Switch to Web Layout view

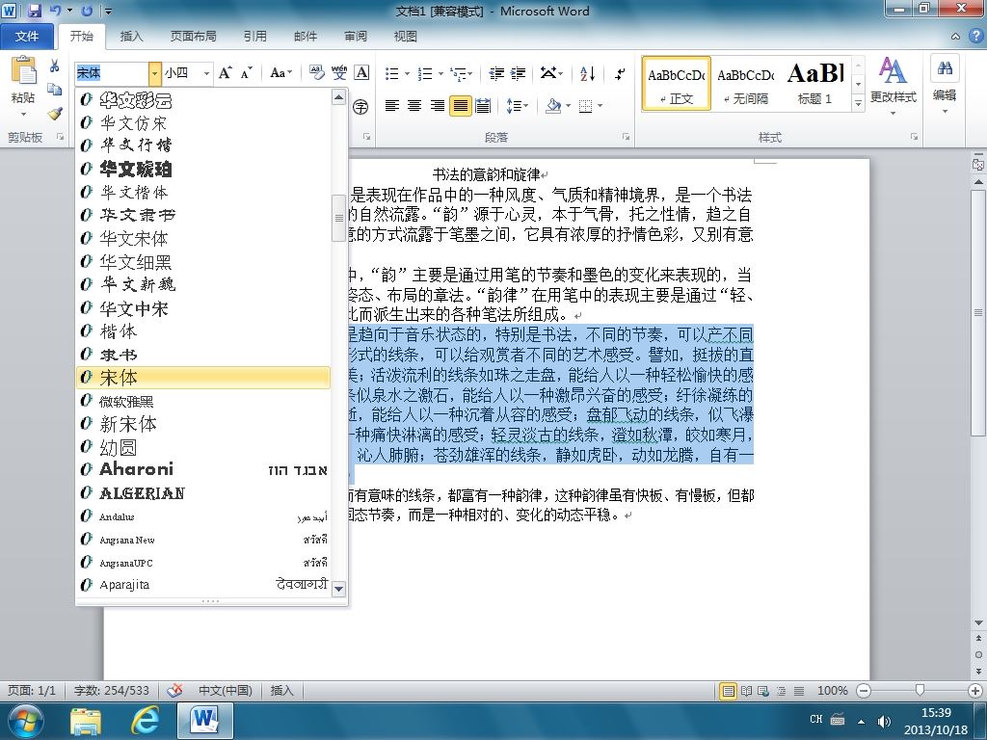coord(763,691)
